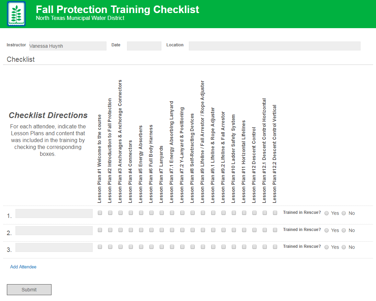Viewport: 376px width, 301px height.
Task: Choose Yes for Trained in Rescue, attendee 3
Action: 327,247
